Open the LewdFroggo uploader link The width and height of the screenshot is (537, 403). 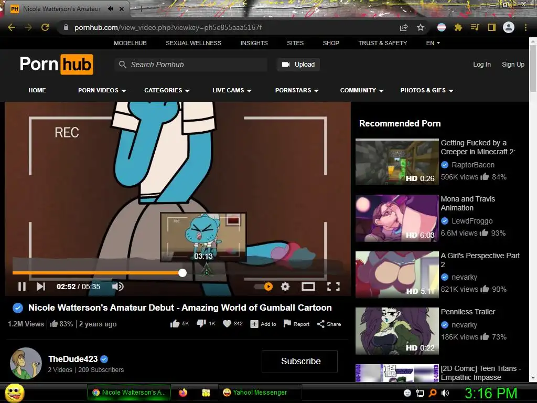472,221
